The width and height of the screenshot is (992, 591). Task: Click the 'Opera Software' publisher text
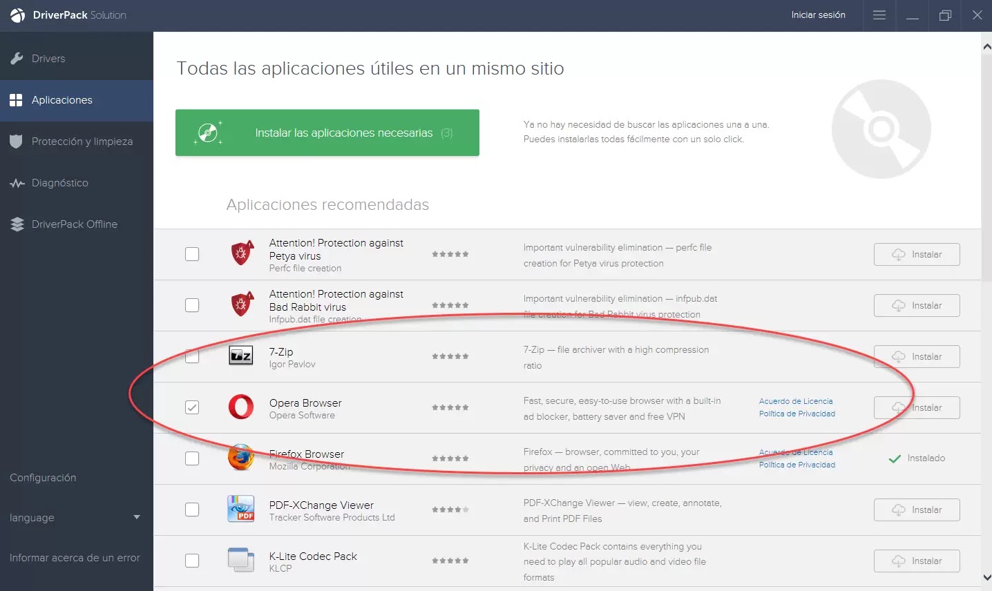click(302, 415)
